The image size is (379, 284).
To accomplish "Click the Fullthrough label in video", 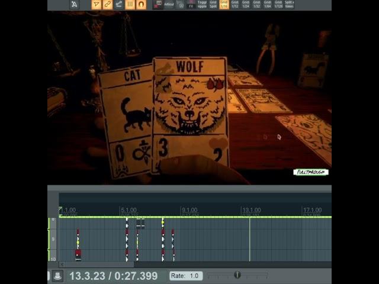I will point(311,172).
